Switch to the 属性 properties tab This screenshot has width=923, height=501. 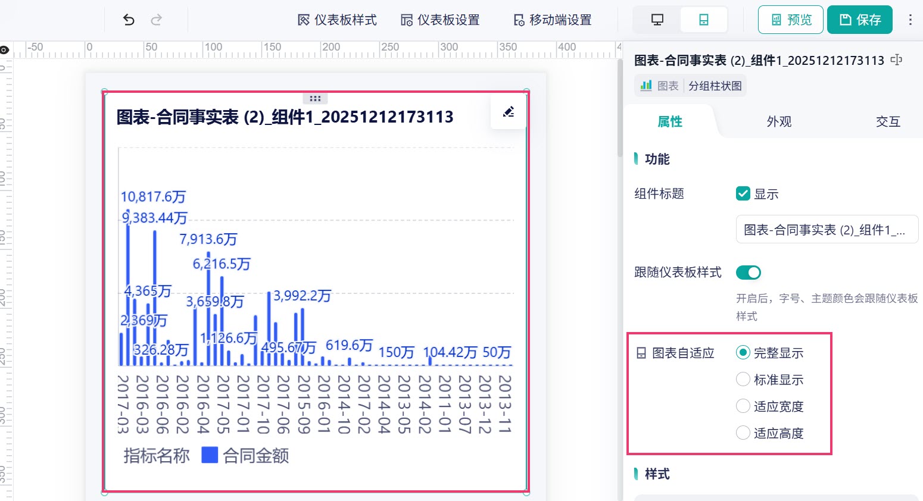point(670,121)
